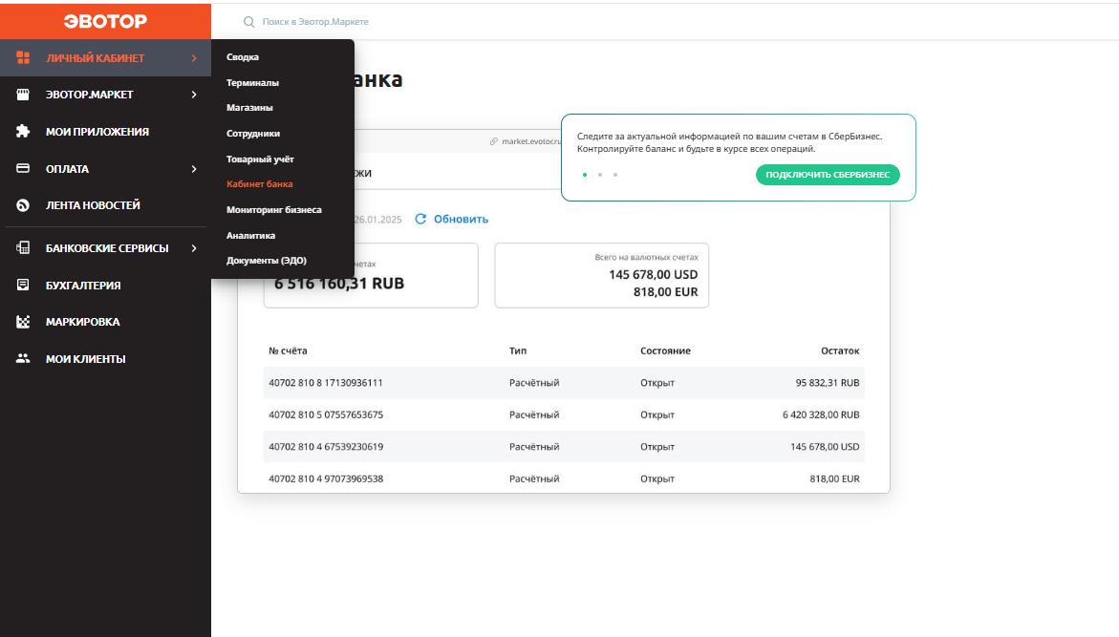Go to Магазины in the submenu
The height and width of the screenshot is (637, 1119).
(x=249, y=108)
